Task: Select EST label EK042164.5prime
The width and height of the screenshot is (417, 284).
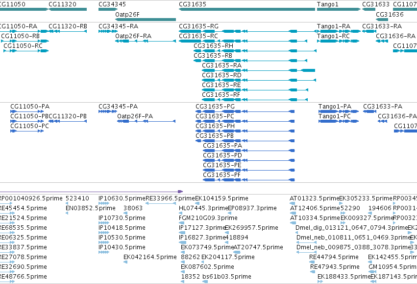Action: click(150, 257)
